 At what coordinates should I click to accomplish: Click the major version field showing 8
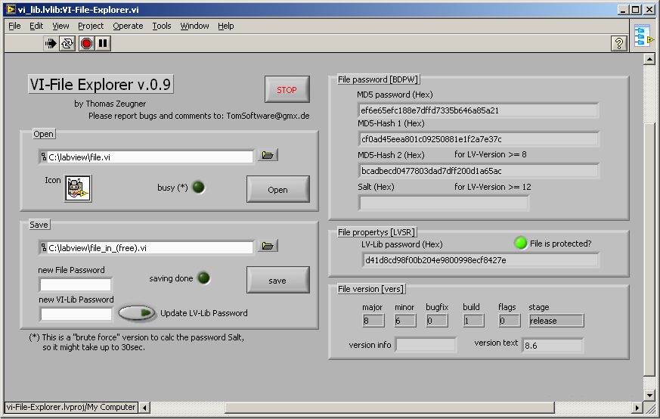[x=373, y=321]
